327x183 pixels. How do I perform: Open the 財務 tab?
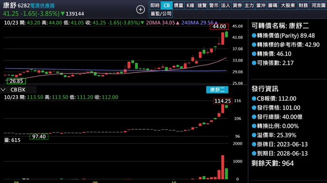(x=303, y=5)
